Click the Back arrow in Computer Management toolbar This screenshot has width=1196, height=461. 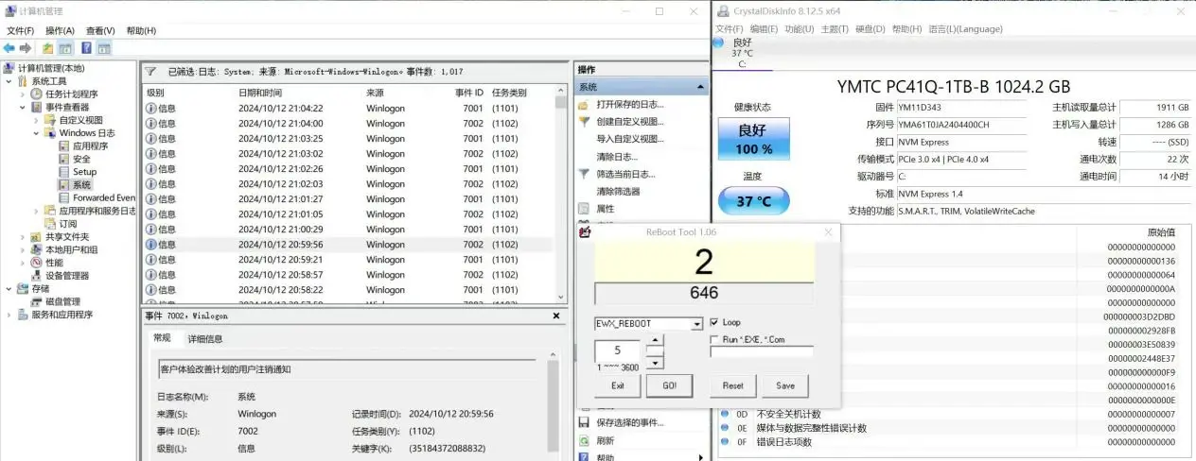pyautogui.click(x=9, y=48)
